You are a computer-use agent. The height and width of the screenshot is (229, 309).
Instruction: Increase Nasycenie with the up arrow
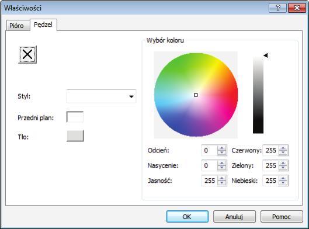pos(222,163)
